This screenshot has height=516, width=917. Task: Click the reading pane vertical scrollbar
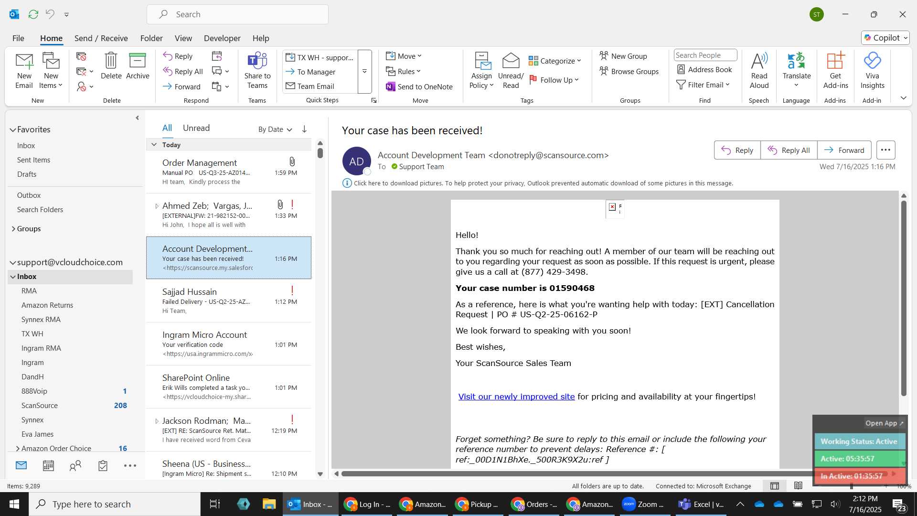[x=903, y=299]
